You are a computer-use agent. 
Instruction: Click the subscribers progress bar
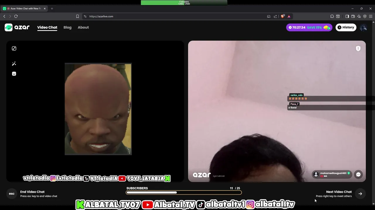click(184, 192)
